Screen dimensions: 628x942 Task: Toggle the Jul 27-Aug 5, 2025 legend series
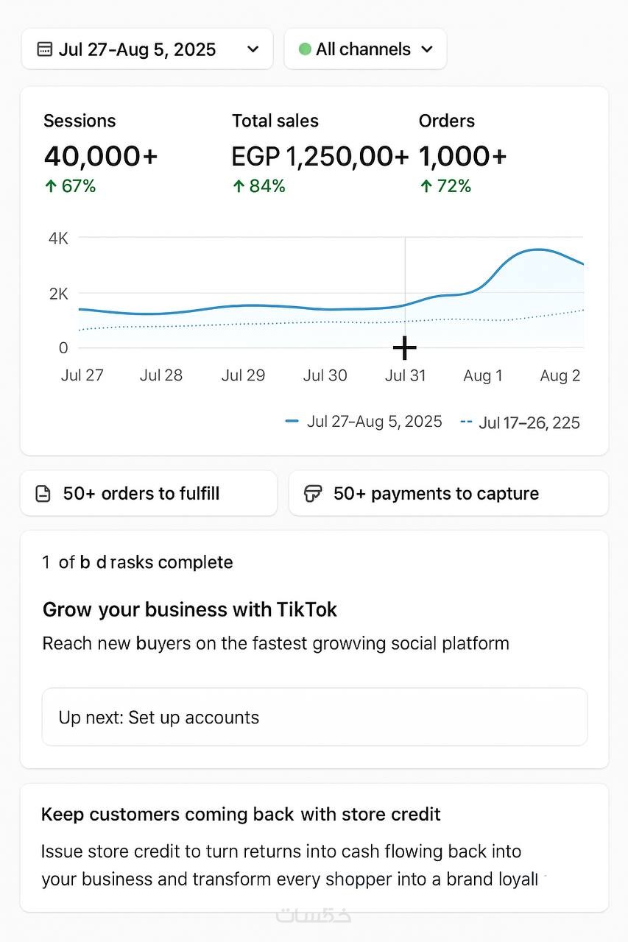(364, 422)
